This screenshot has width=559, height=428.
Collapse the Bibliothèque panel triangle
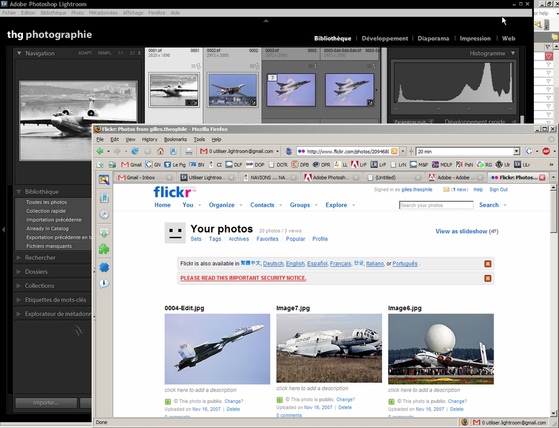[19, 191]
